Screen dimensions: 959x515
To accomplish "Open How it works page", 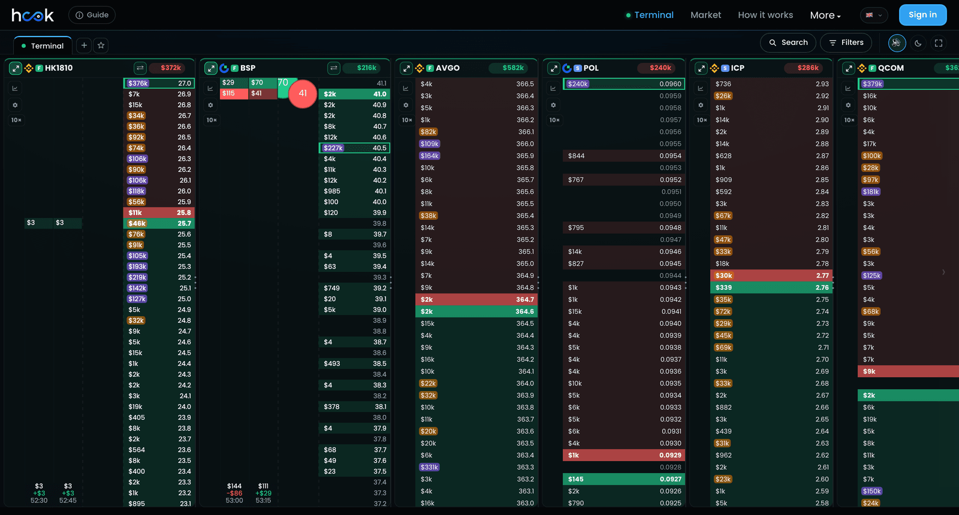I will click(x=765, y=15).
